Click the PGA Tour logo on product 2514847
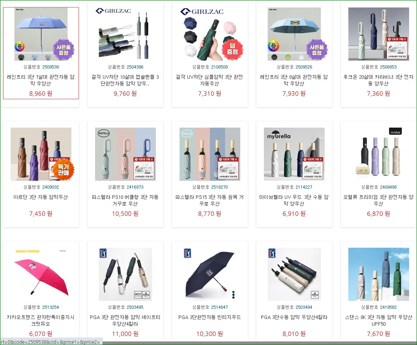Viewport: 417px width, 345px height. point(187,253)
